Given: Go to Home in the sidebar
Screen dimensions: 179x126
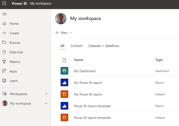Looking at the screenshot, I should pyautogui.click(x=14, y=24).
